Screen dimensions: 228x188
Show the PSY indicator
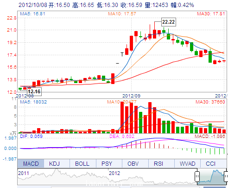coord(107,163)
